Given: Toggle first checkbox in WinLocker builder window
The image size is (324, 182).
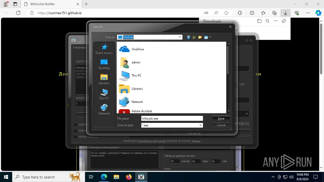Looking at the screenshot, I should pos(75,125).
